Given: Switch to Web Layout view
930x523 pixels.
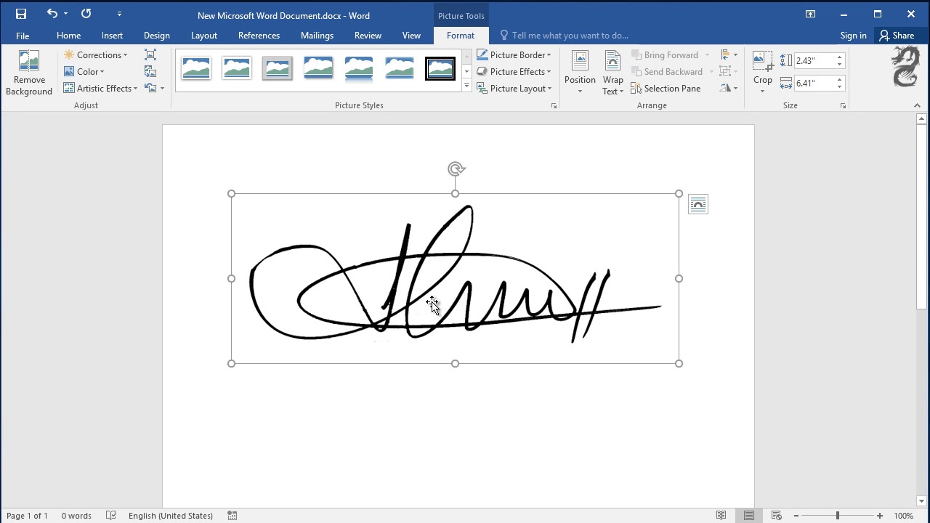Looking at the screenshot, I should pos(776,516).
